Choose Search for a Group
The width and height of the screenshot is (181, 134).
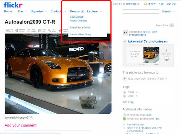(80, 28)
